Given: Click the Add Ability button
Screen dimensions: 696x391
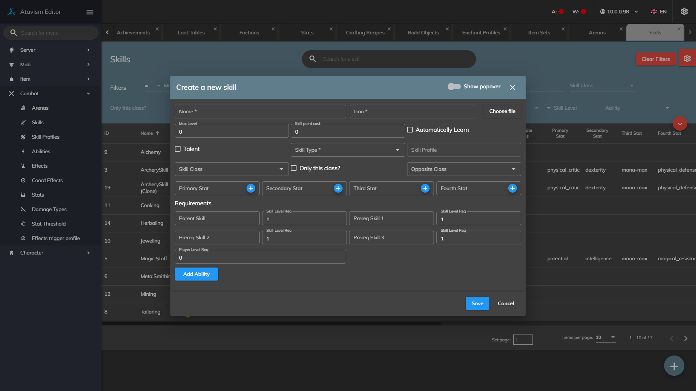Looking at the screenshot, I should [196, 274].
